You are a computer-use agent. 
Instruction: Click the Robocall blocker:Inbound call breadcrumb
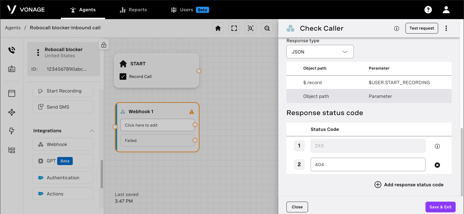click(65, 28)
